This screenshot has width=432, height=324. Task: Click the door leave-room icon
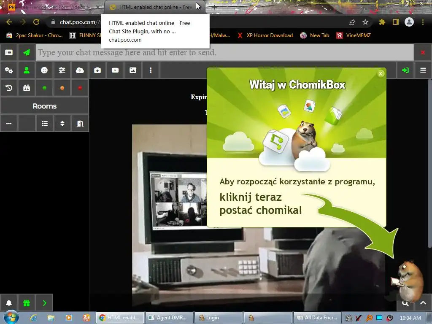pyautogui.click(x=80, y=124)
